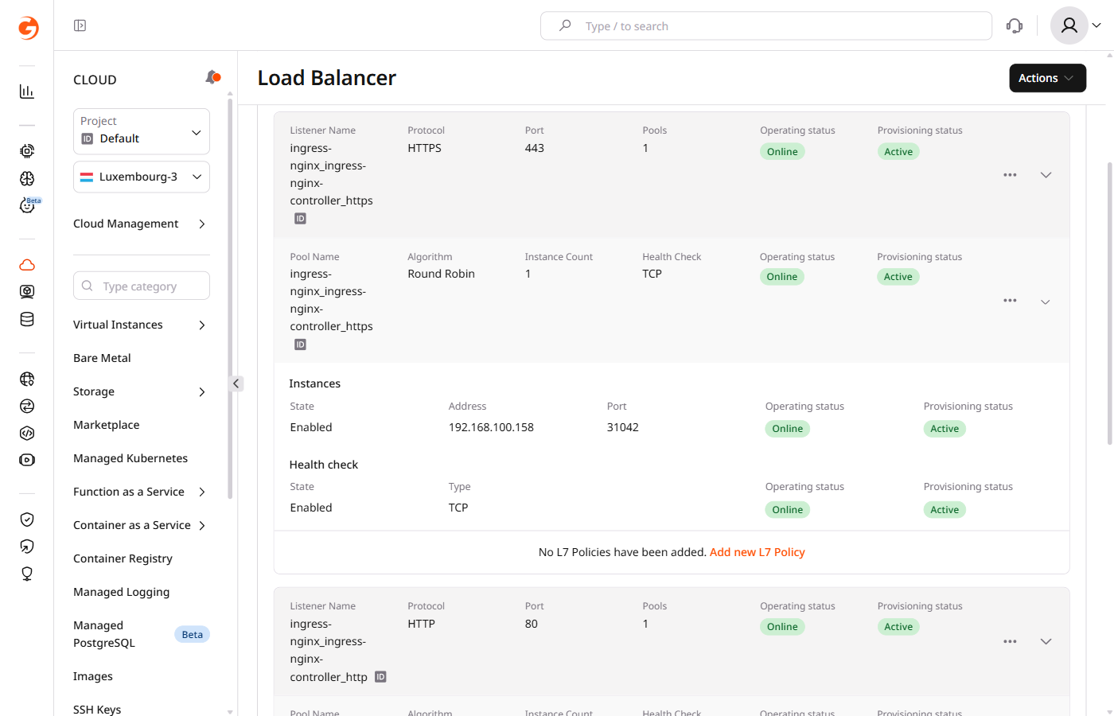Open the bar-chart statistics icon in sidebar
The image size is (1114, 716).
point(27,91)
